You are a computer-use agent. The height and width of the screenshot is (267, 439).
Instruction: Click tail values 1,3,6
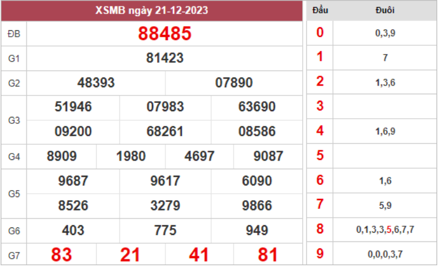point(385,83)
